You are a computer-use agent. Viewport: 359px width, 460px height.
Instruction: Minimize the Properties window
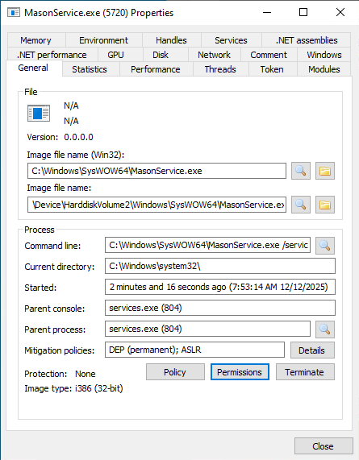tap(267, 12)
